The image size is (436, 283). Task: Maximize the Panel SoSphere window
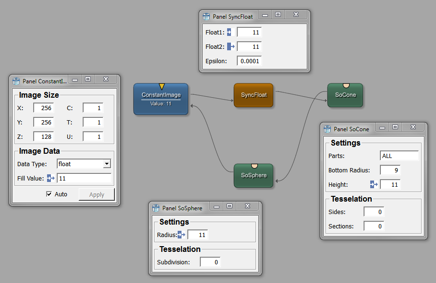pyautogui.click(x=230, y=206)
